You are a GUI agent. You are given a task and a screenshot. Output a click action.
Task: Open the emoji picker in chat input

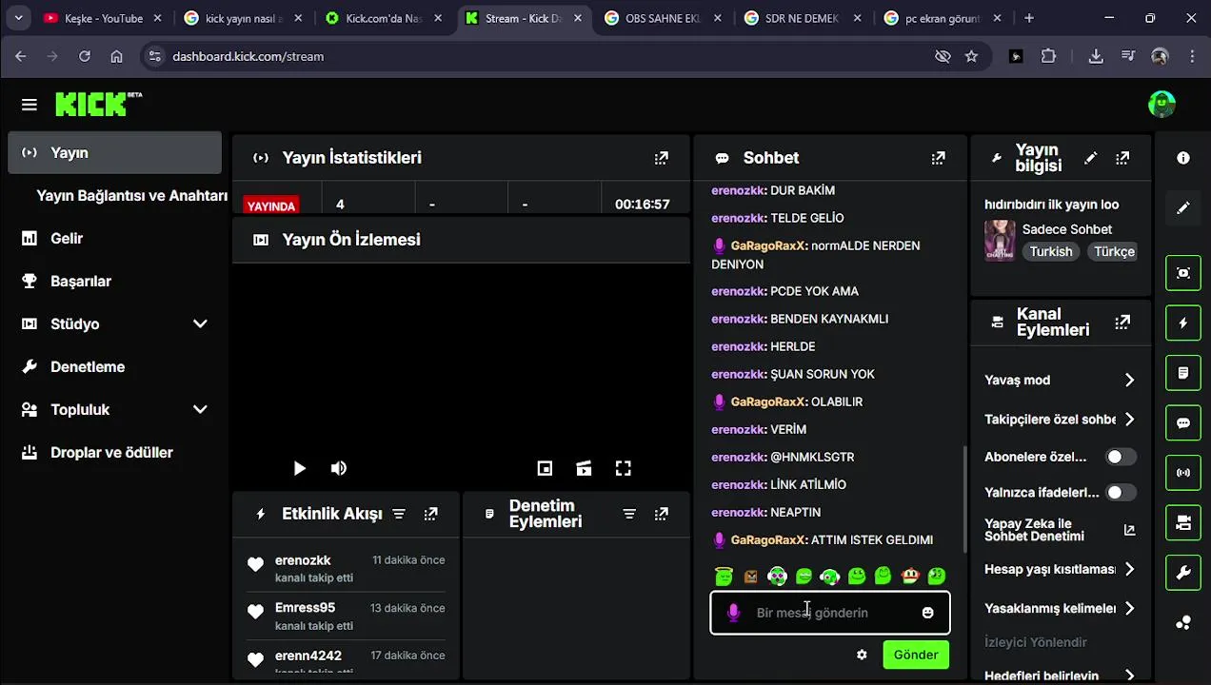[x=928, y=613]
